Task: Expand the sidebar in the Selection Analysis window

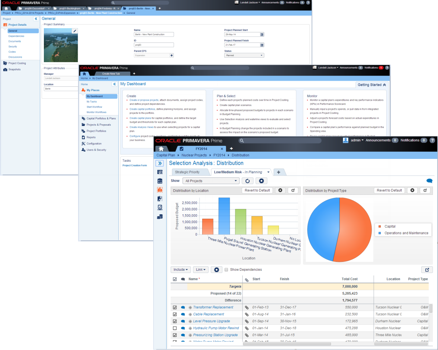Action: coord(160,163)
